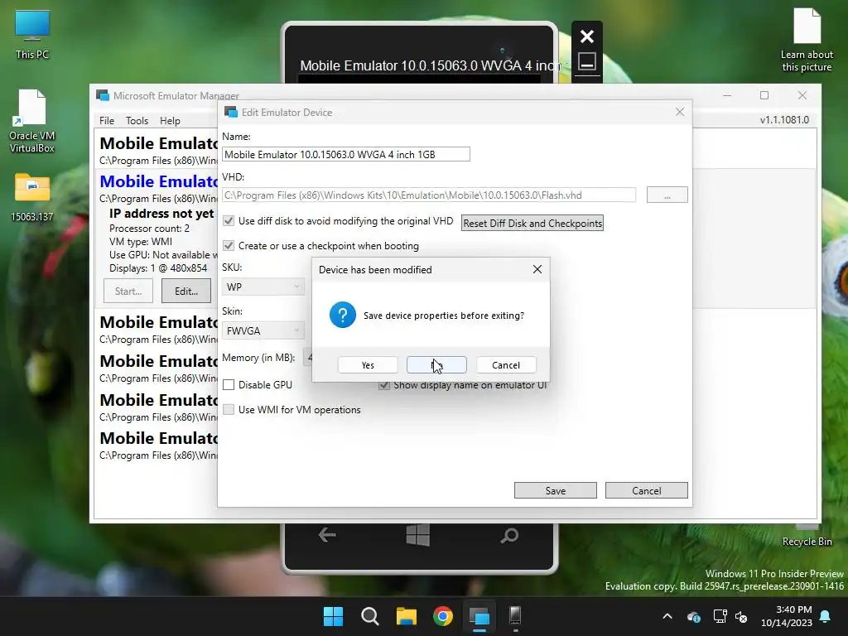Click Yes in the save properties dialog

point(368,365)
